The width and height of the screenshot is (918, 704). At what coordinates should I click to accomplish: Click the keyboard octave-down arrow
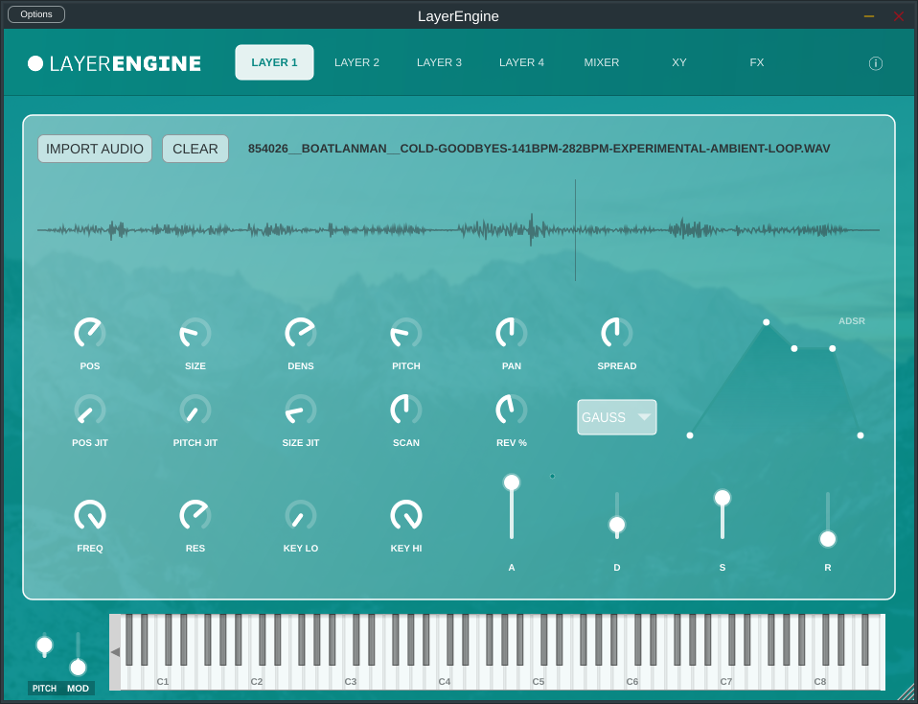point(115,652)
